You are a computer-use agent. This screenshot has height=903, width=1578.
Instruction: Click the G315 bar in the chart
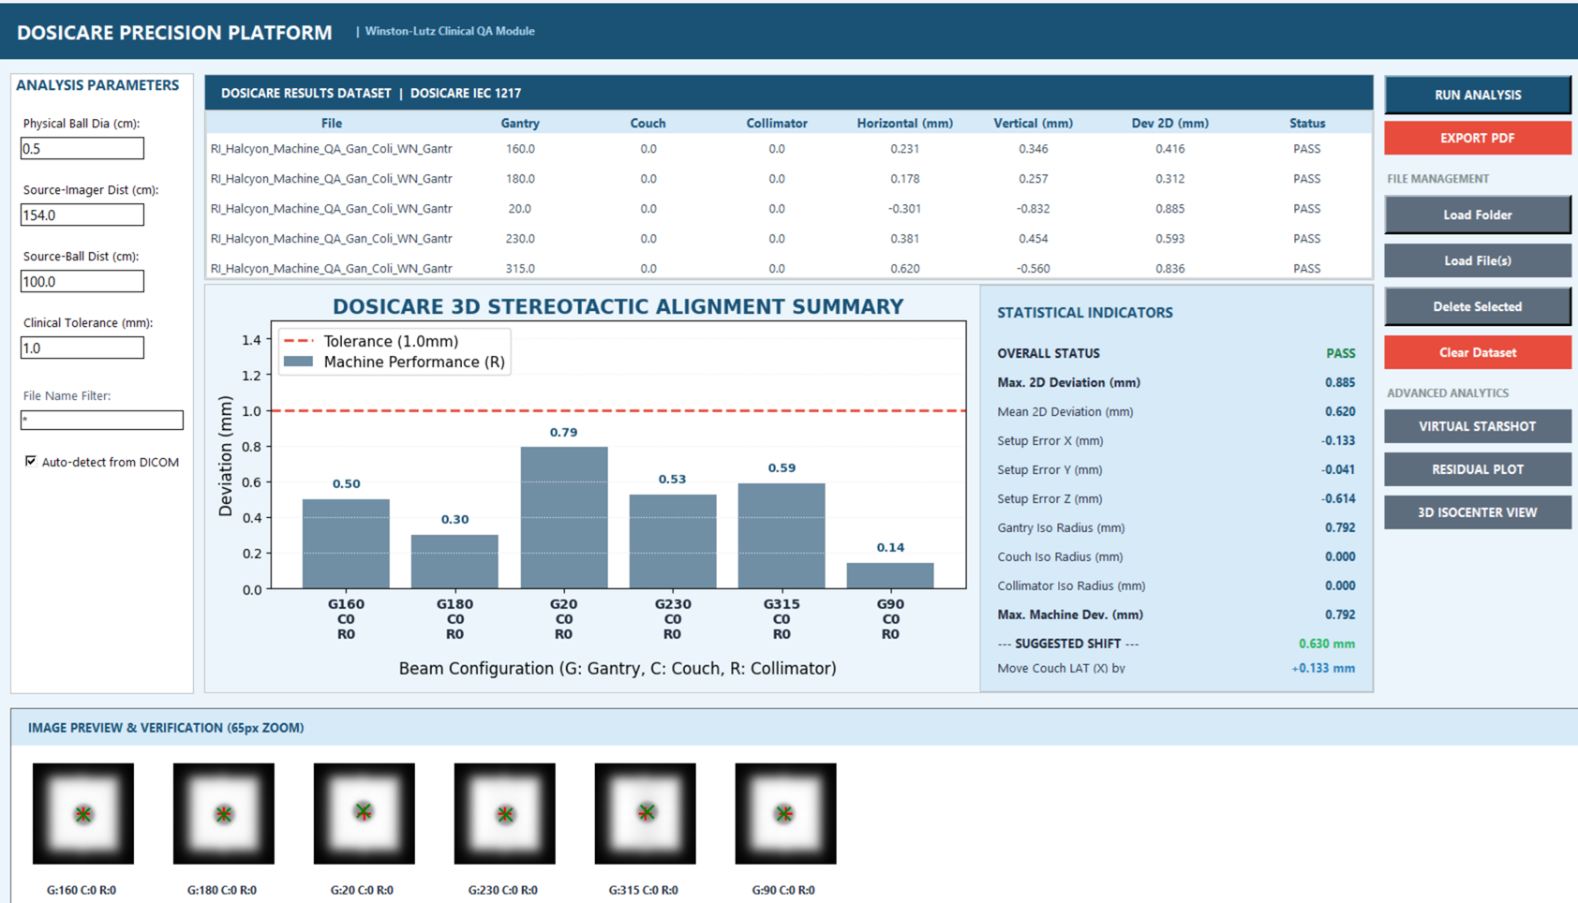(x=782, y=536)
